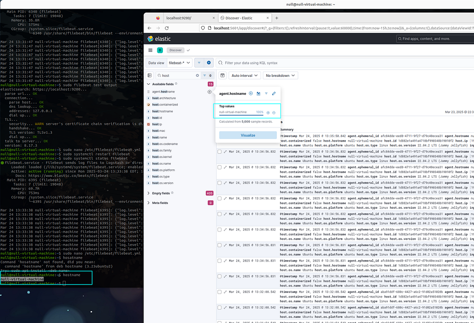Viewport: 474px width, 323px height.
Task: Click the filter-for-field-present icon in popover
Action: coord(266,93)
